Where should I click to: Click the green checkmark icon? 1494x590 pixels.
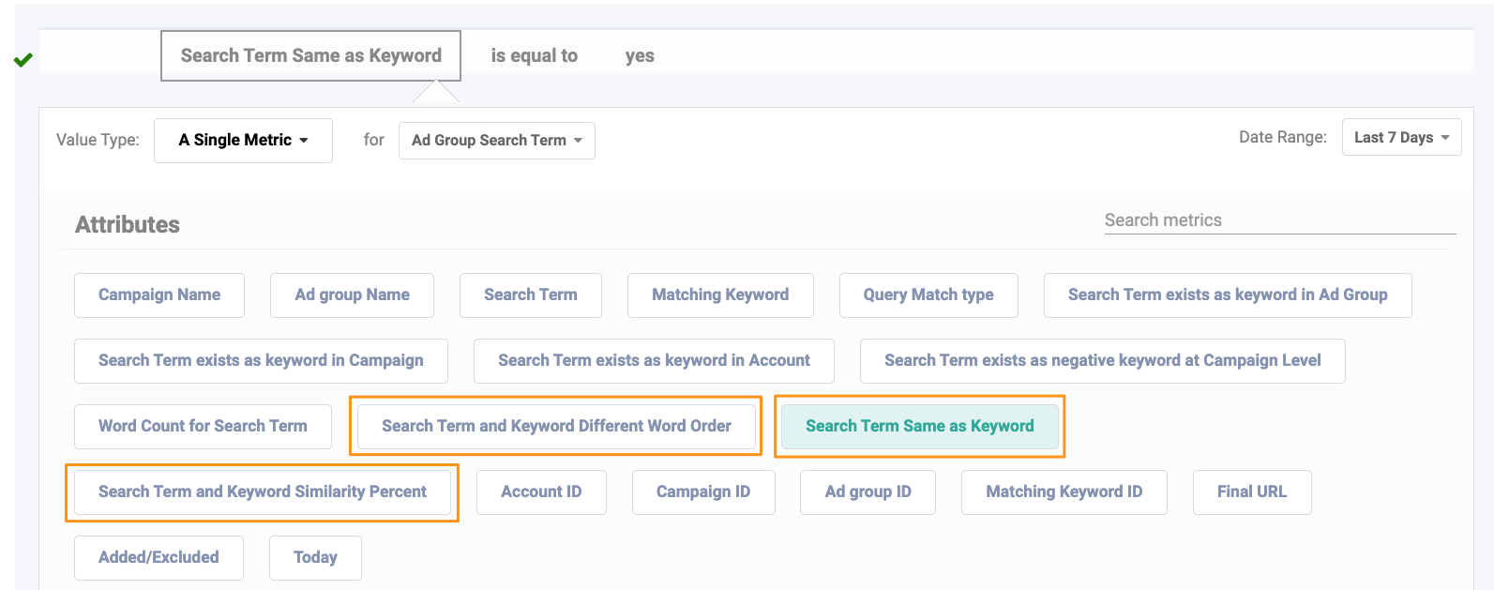coord(23,60)
